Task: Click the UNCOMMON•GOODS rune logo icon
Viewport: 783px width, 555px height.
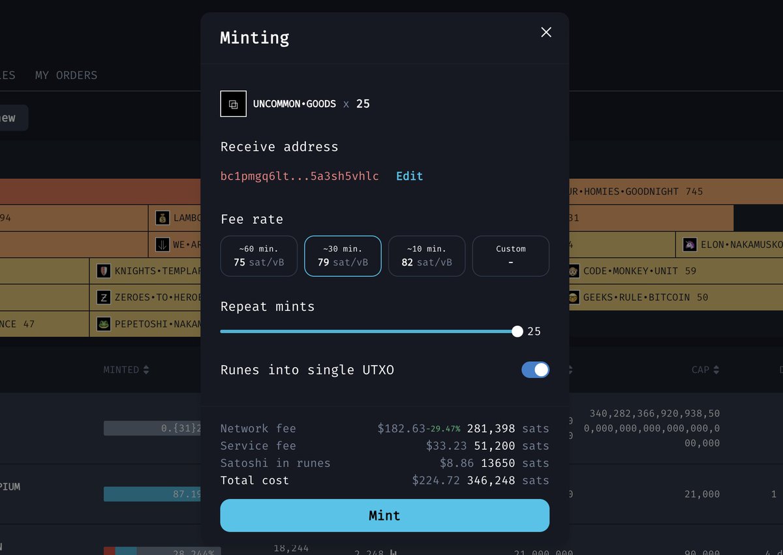Action: click(233, 104)
